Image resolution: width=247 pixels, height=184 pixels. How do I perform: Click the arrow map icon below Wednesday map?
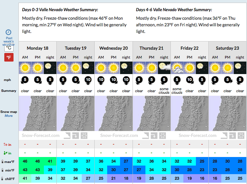coord(154,136)
